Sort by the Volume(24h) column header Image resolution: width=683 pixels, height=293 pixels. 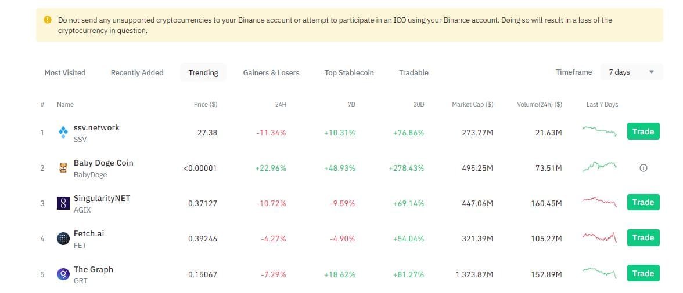539,105
